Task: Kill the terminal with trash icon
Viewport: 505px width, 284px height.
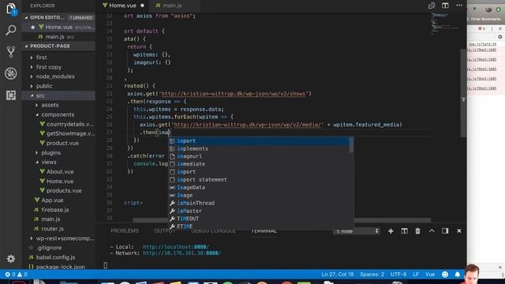Action: [x=417, y=231]
